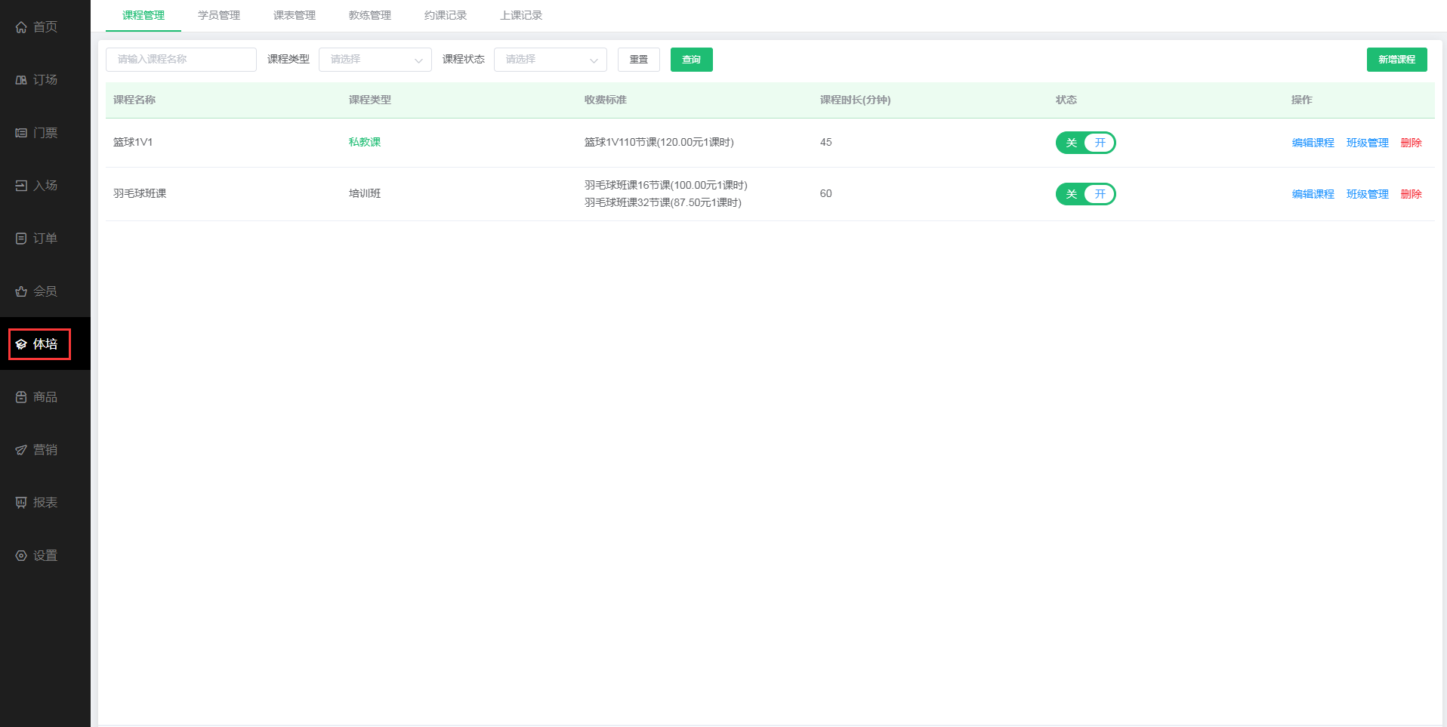Click 删除 link for 羽毛球班课
The width and height of the screenshot is (1447, 727).
pos(1411,194)
